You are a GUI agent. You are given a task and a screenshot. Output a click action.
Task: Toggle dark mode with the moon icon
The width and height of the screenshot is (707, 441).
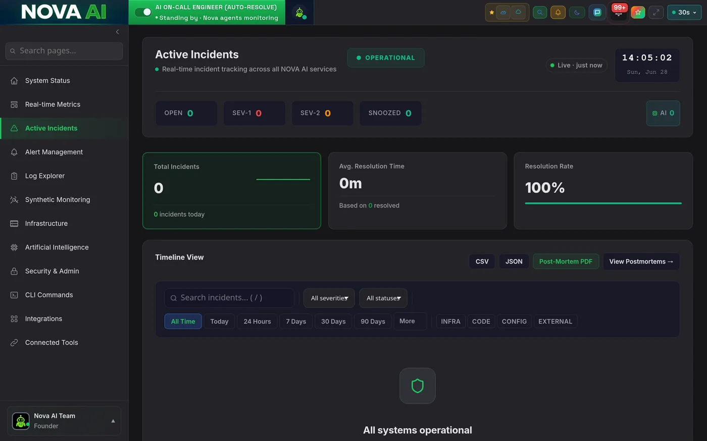point(577,13)
